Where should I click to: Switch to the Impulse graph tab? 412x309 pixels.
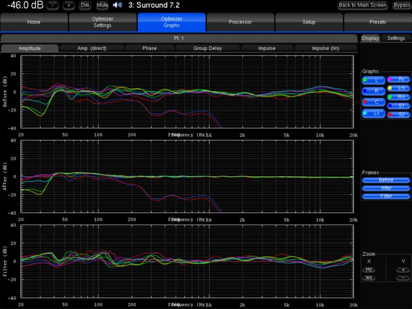pos(266,48)
